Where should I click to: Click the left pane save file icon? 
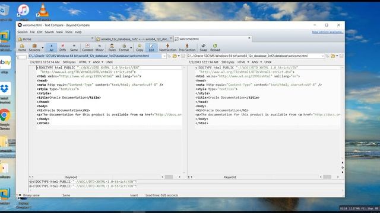click(x=183, y=56)
